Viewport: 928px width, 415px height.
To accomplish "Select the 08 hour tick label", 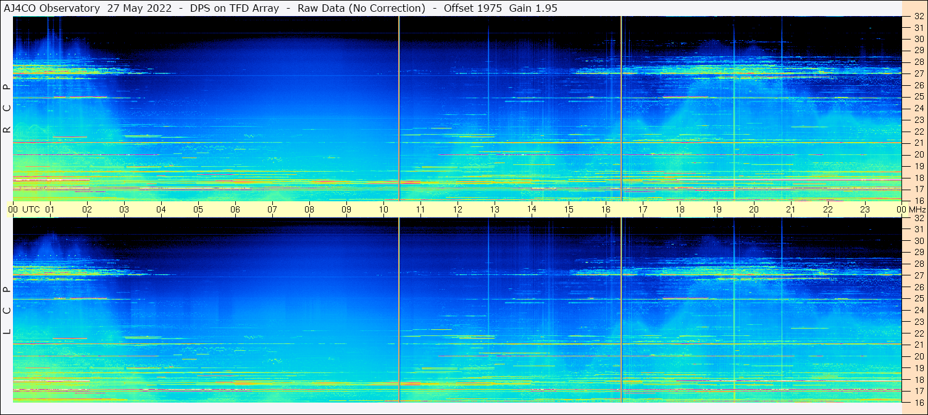I will click(309, 209).
